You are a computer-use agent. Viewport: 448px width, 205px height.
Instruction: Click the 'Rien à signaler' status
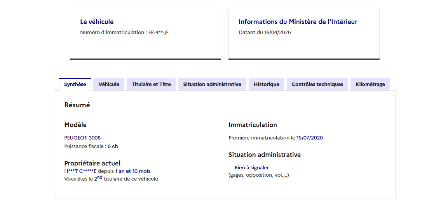[252, 168]
